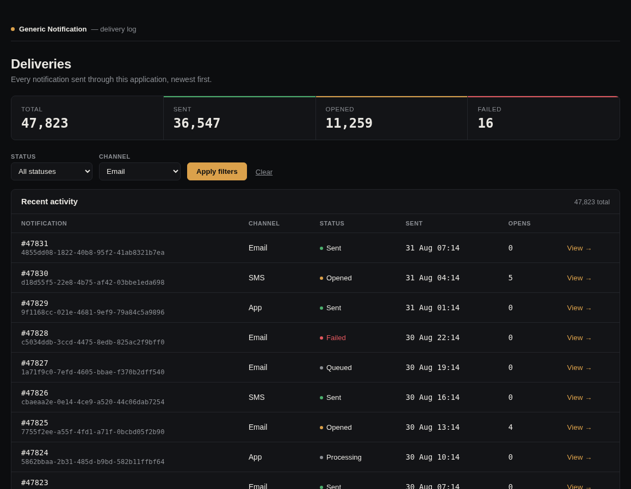Click the timestamp 30 Aug 13:14

pyautogui.click(x=432, y=427)
